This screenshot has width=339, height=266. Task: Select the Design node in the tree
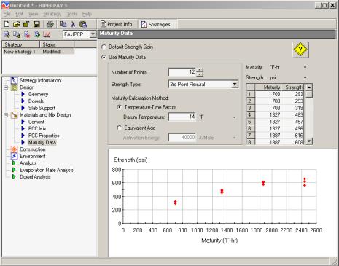(27, 87)
